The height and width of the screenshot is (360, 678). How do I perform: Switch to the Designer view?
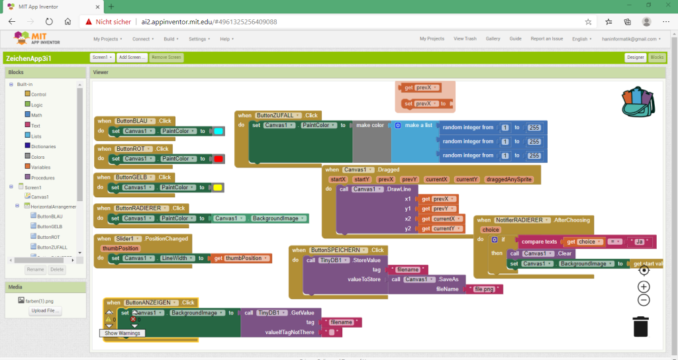(x=635, y=58)
